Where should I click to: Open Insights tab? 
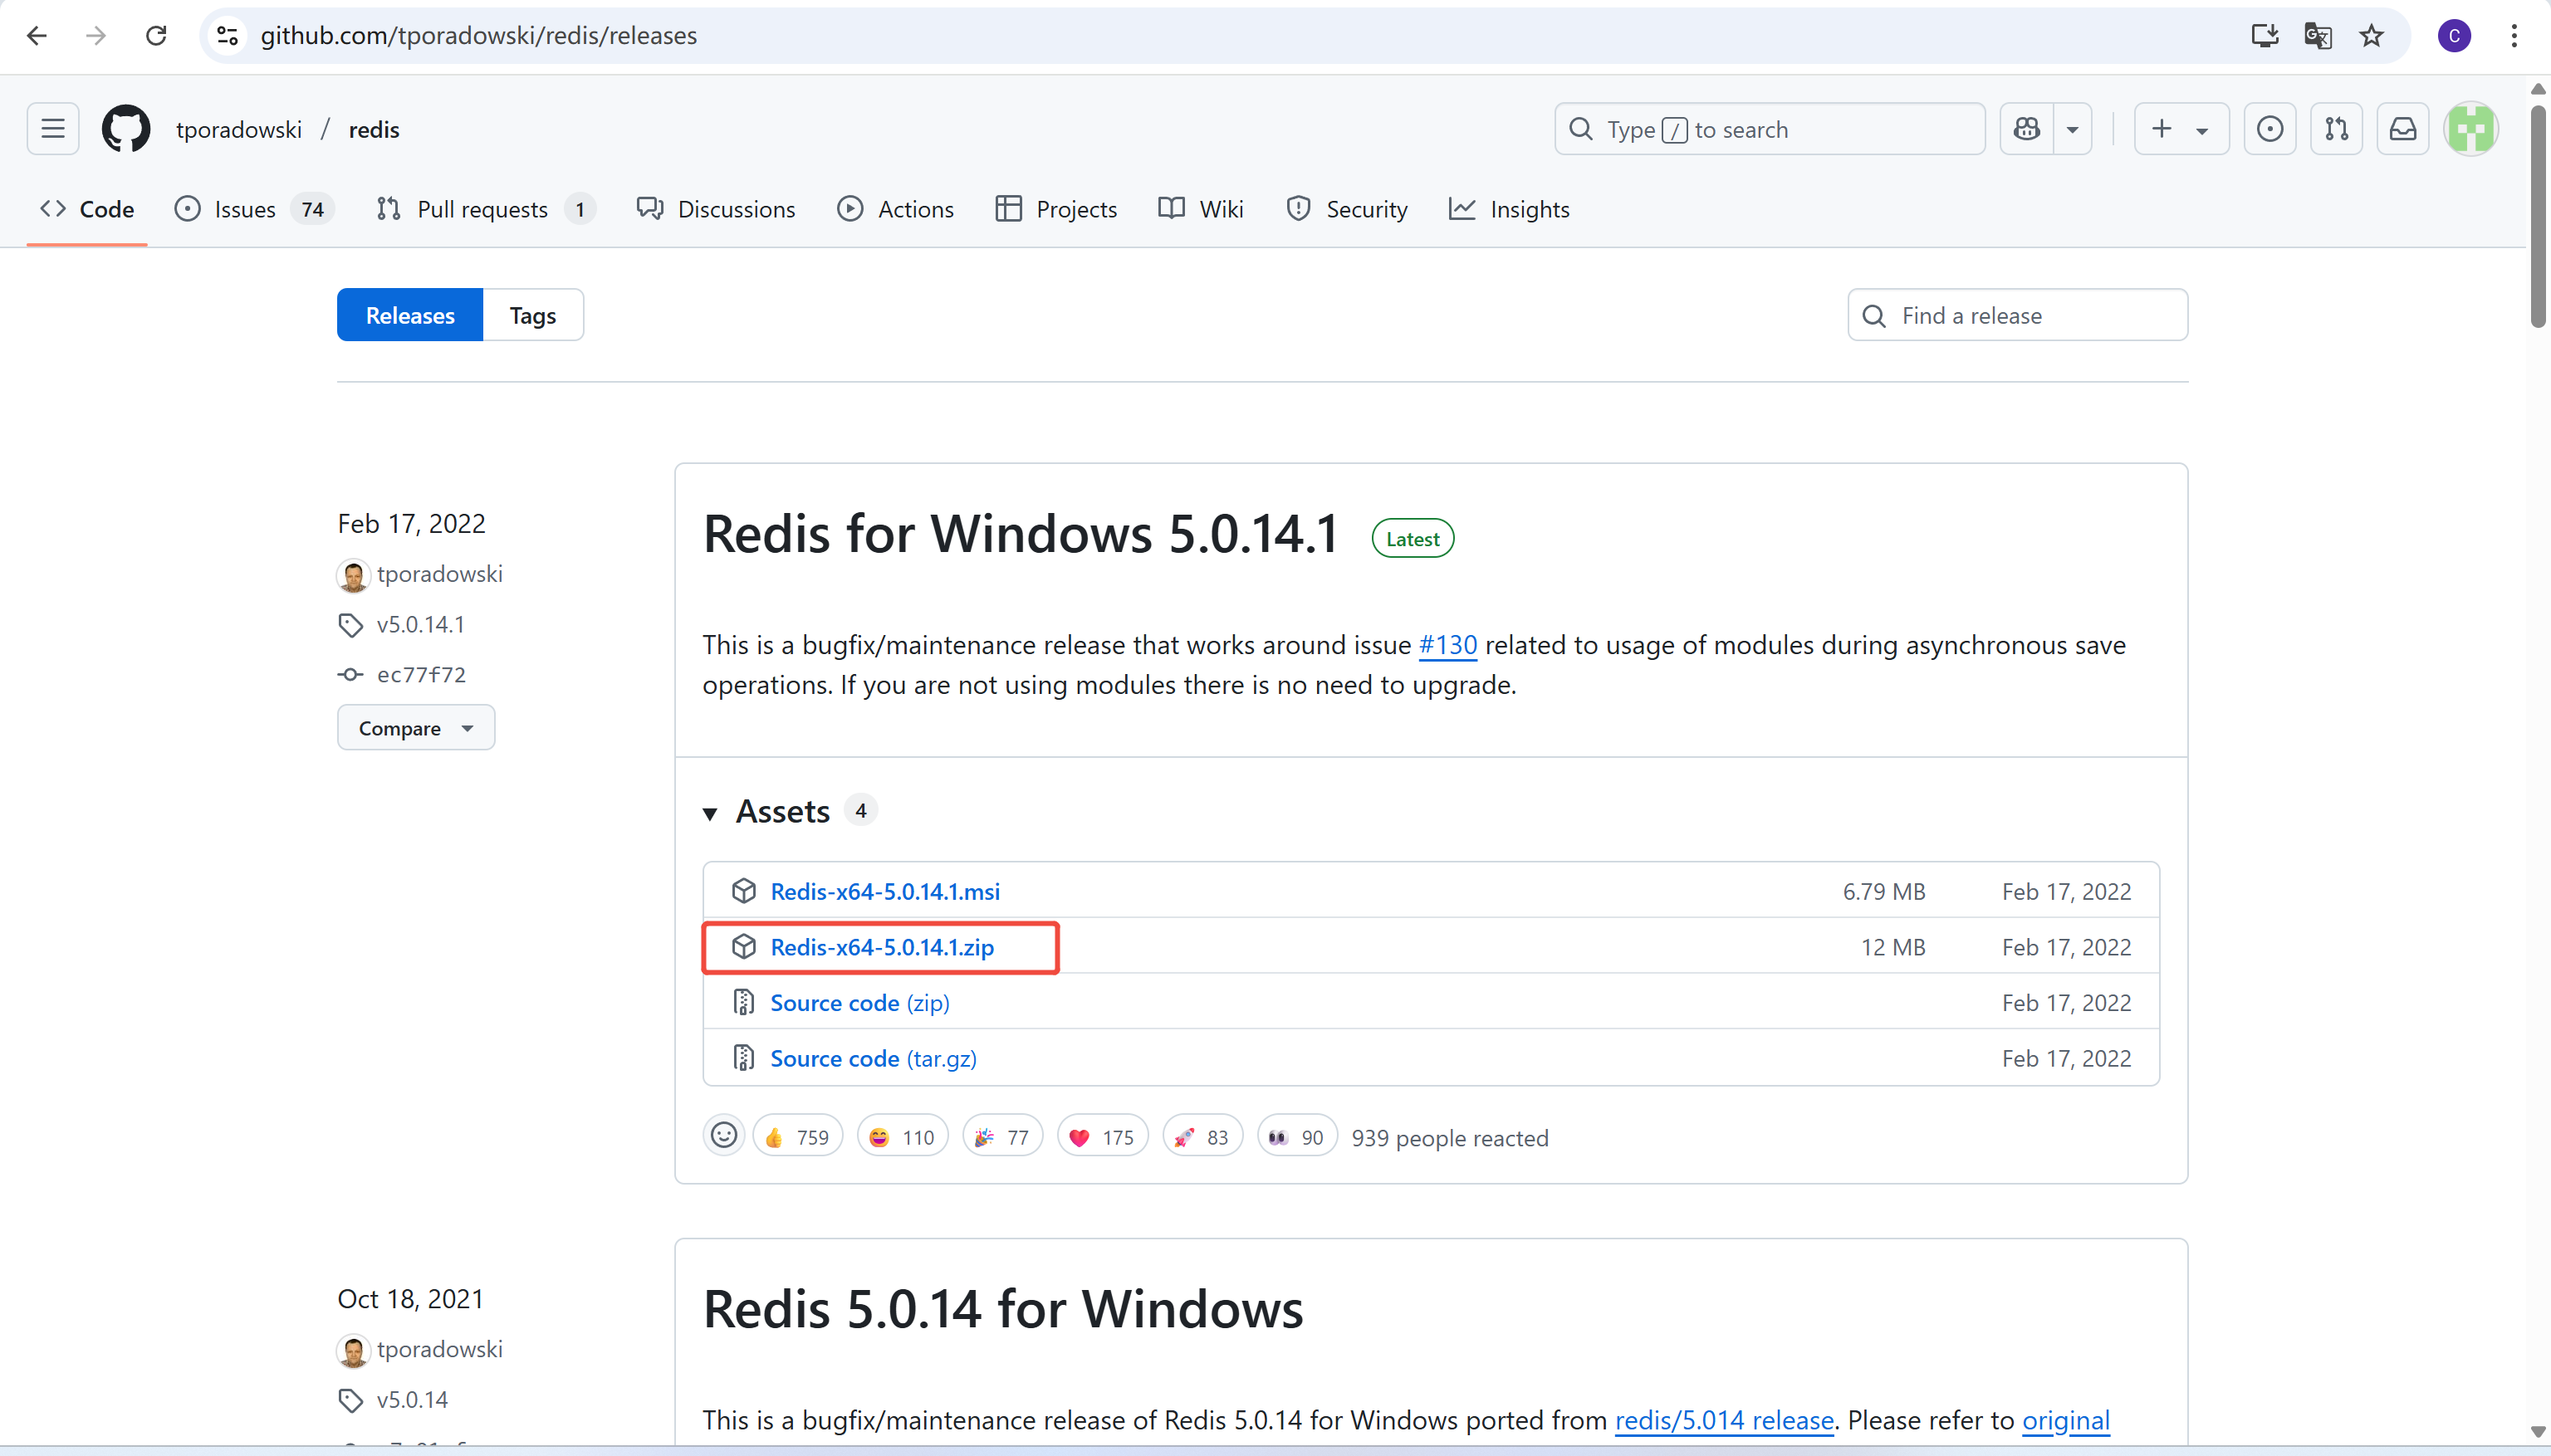[1510, 209]
